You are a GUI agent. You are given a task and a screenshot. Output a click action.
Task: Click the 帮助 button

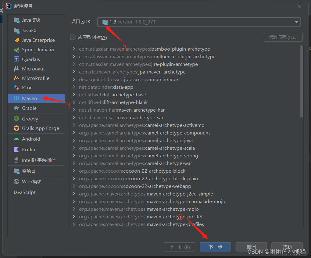287,247
